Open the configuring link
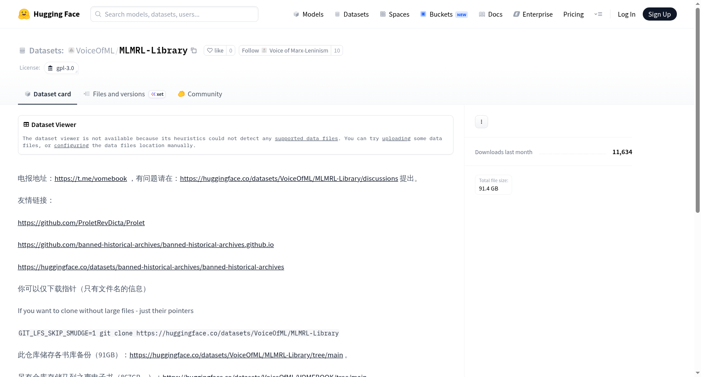The image size is (701, 377). point(71,145)
